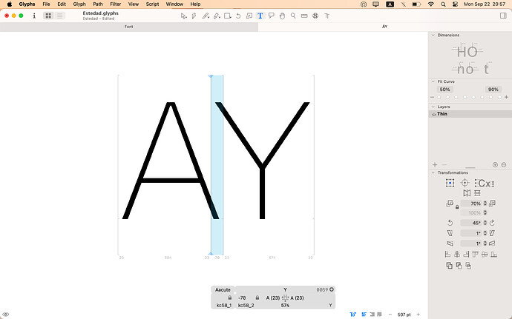
Task: Toggle the preview eye at bottom left
Action: coord(6,315)
